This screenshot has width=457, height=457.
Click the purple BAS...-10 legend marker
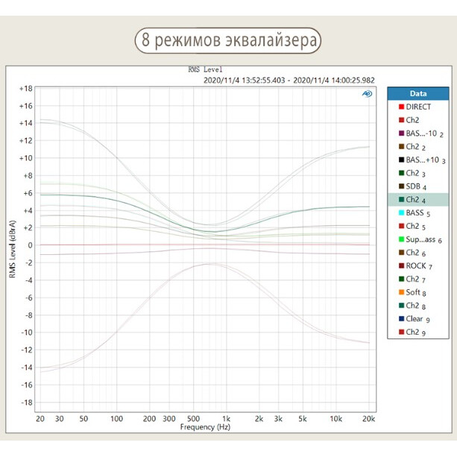tap(401, 133)
